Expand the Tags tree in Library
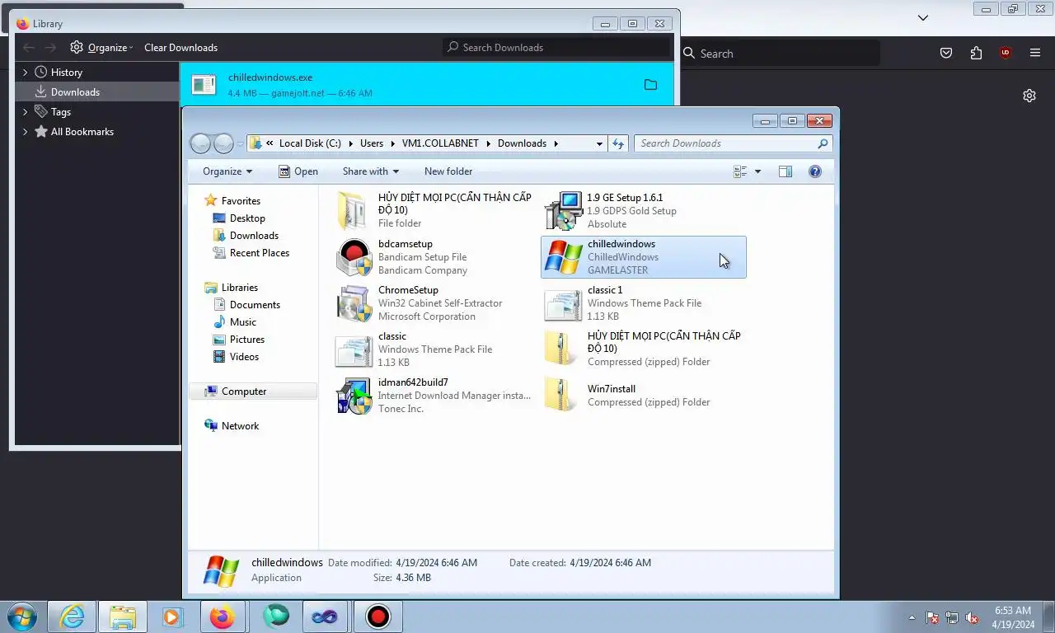The height and width of the screenshot is (633, 1055). click(25, 112)
